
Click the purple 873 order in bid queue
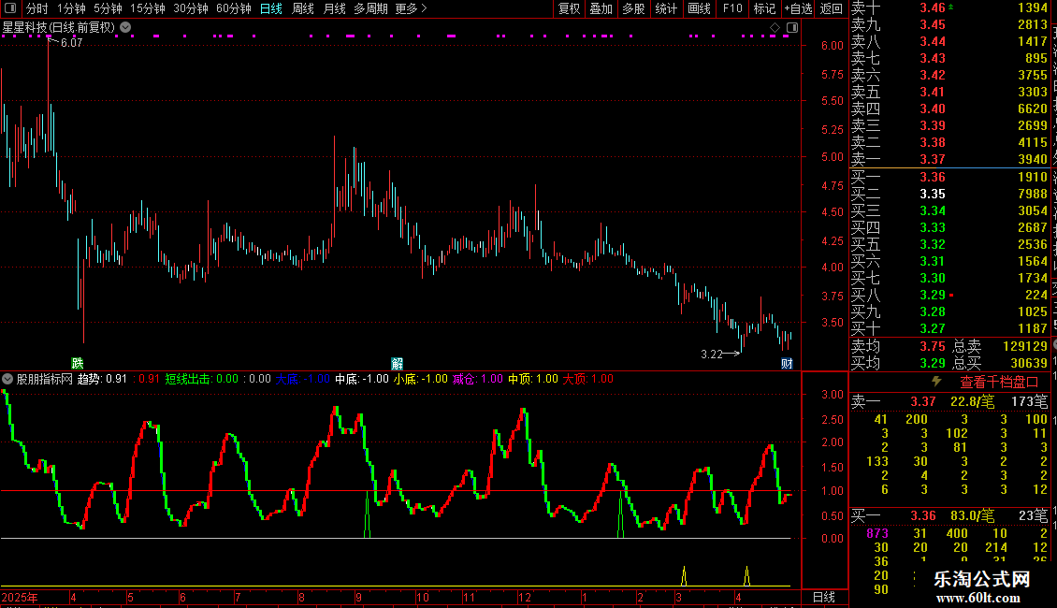click(x=877, y=533)
